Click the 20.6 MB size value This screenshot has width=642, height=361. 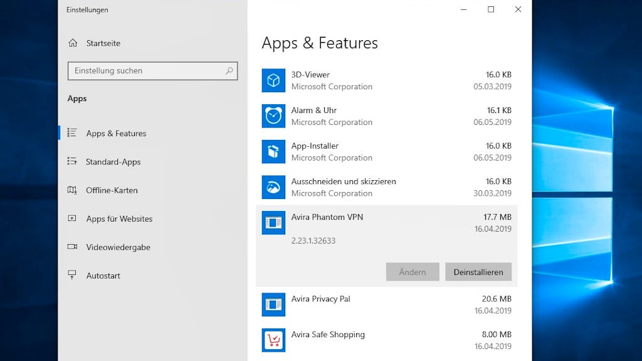point(497,299)
